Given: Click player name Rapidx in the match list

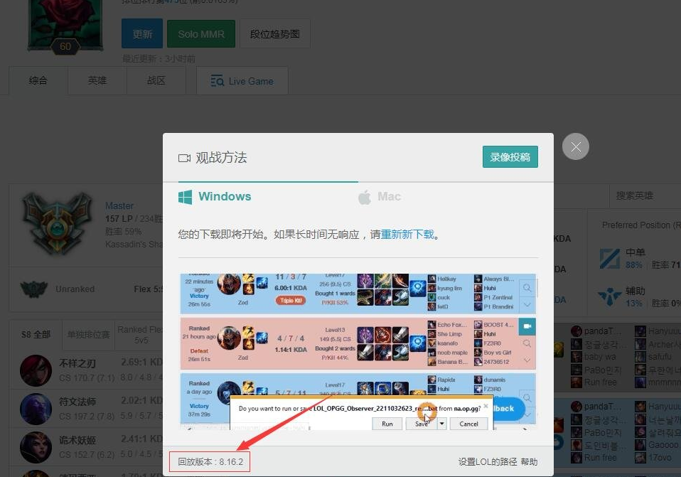Looking at the screenshot, I should point(446,380).
